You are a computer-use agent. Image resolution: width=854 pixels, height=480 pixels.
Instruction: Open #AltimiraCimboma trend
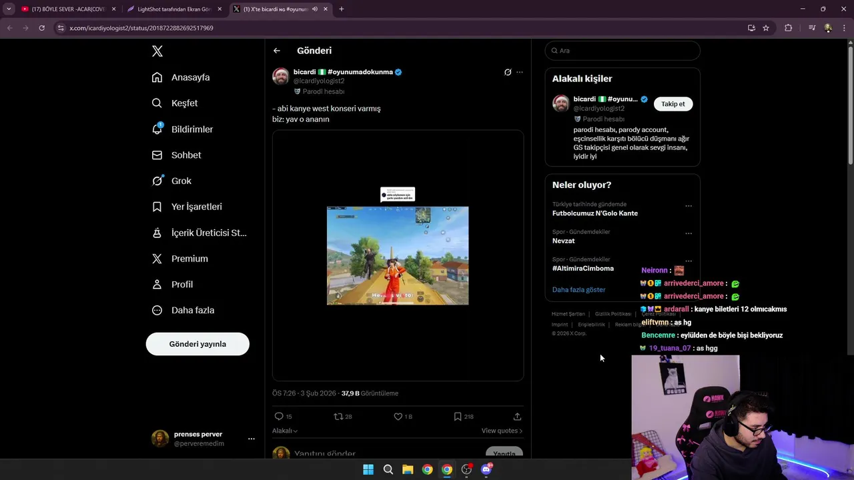[583, 269]
